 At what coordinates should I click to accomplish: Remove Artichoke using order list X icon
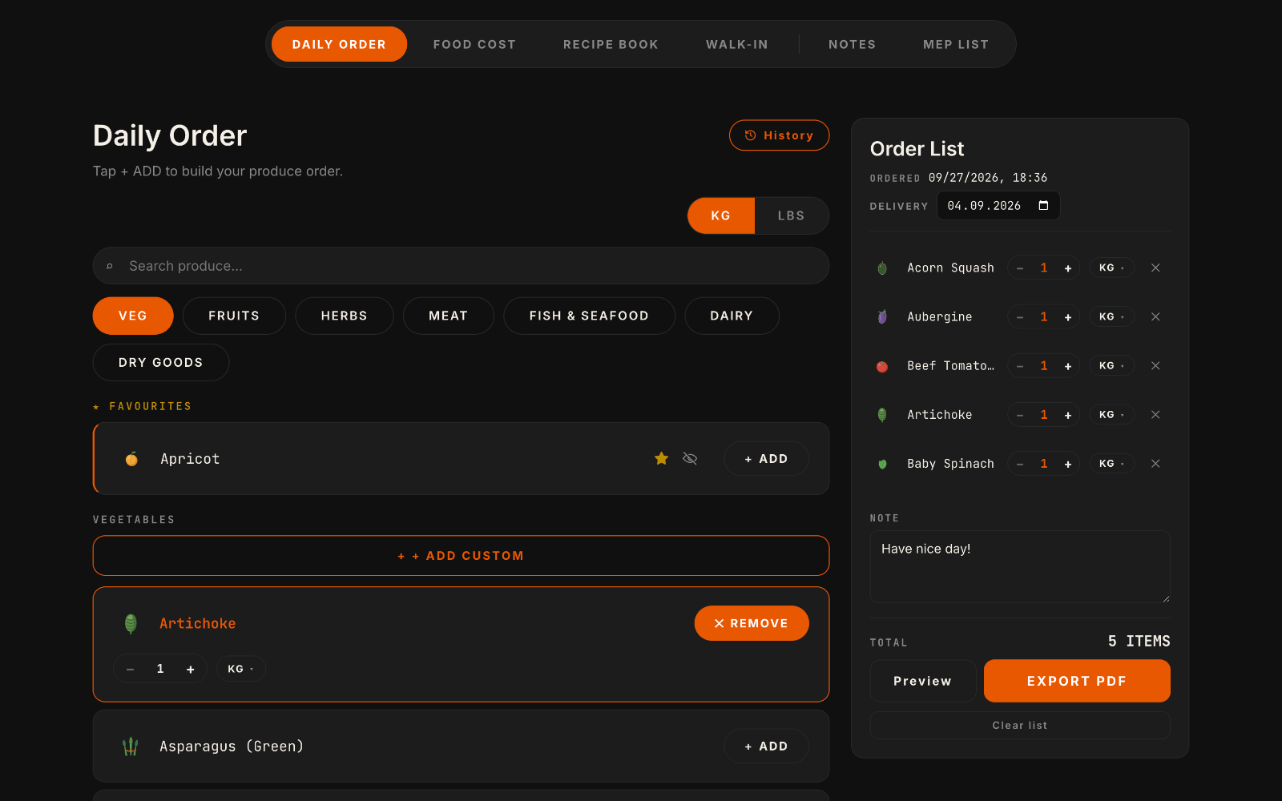[1155, 415]
